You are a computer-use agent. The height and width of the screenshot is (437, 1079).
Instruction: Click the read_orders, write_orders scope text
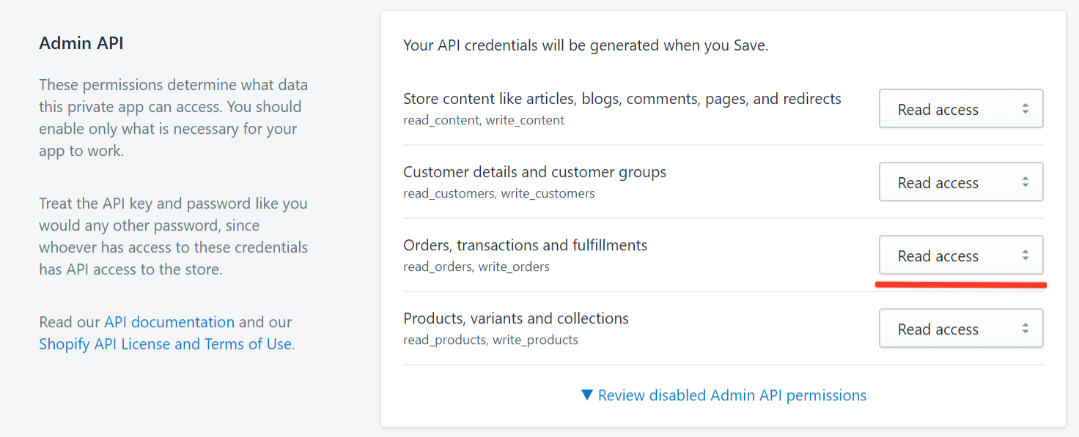click(x=476, y=266)
